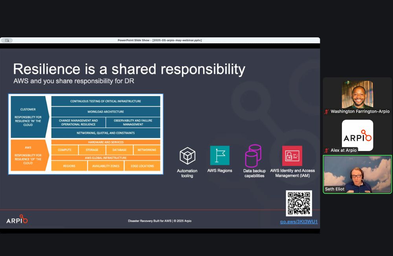Click the 'Workload Architecture' box
This screenshot has height=256, width=393.
pos(106,112)
